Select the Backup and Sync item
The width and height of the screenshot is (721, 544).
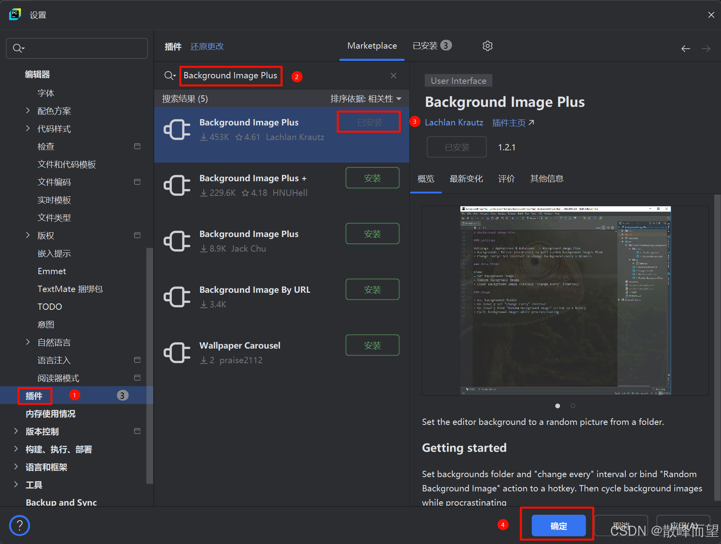point(61,502)
